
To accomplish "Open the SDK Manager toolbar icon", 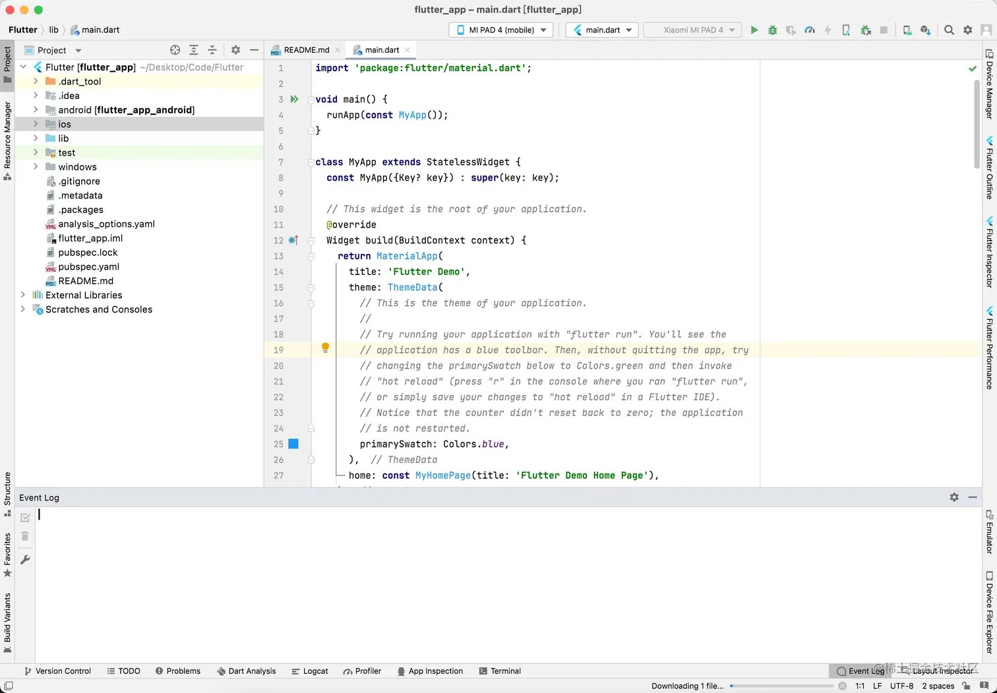I will [x=926, y=30].
